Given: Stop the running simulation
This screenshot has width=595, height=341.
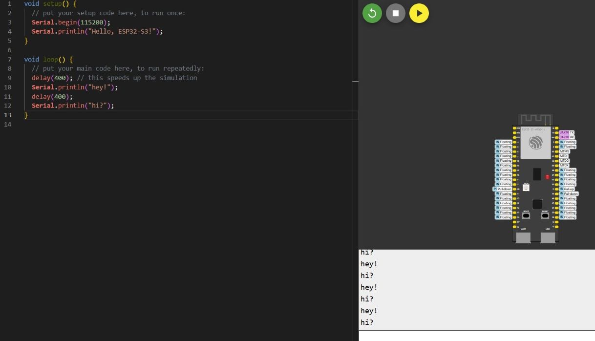Looking at the screenshot, I should (396, 14).
